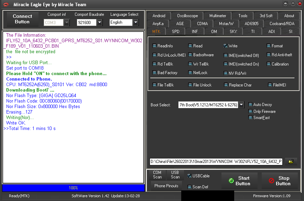The width and height of the screenshot is (304, 201).
Task: Click the 'Connected to Phone.' log line
Action: point(29,79)
